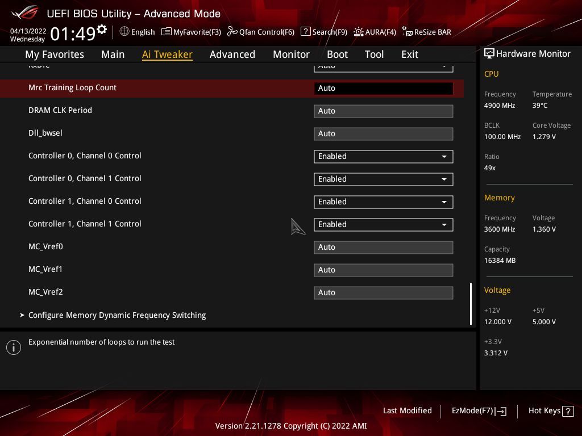Screen dimensions: 582x436
Task: Click the Ratio value 49x
Action: [490, 168]
